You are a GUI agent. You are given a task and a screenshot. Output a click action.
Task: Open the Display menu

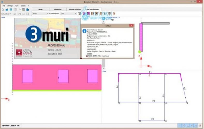pos(23,6)
